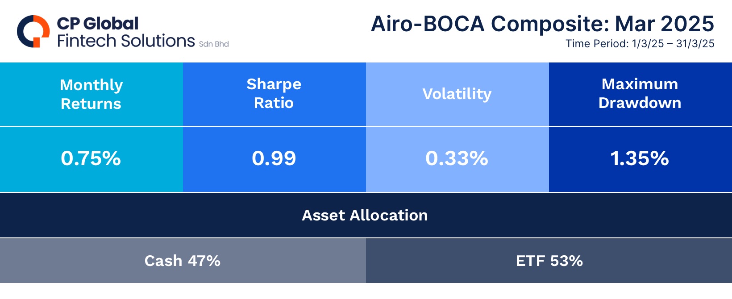The height and width of the screenshot is (299, 732).
Task: Click the 0.33% volatility value
Action: tap(457, 158)
